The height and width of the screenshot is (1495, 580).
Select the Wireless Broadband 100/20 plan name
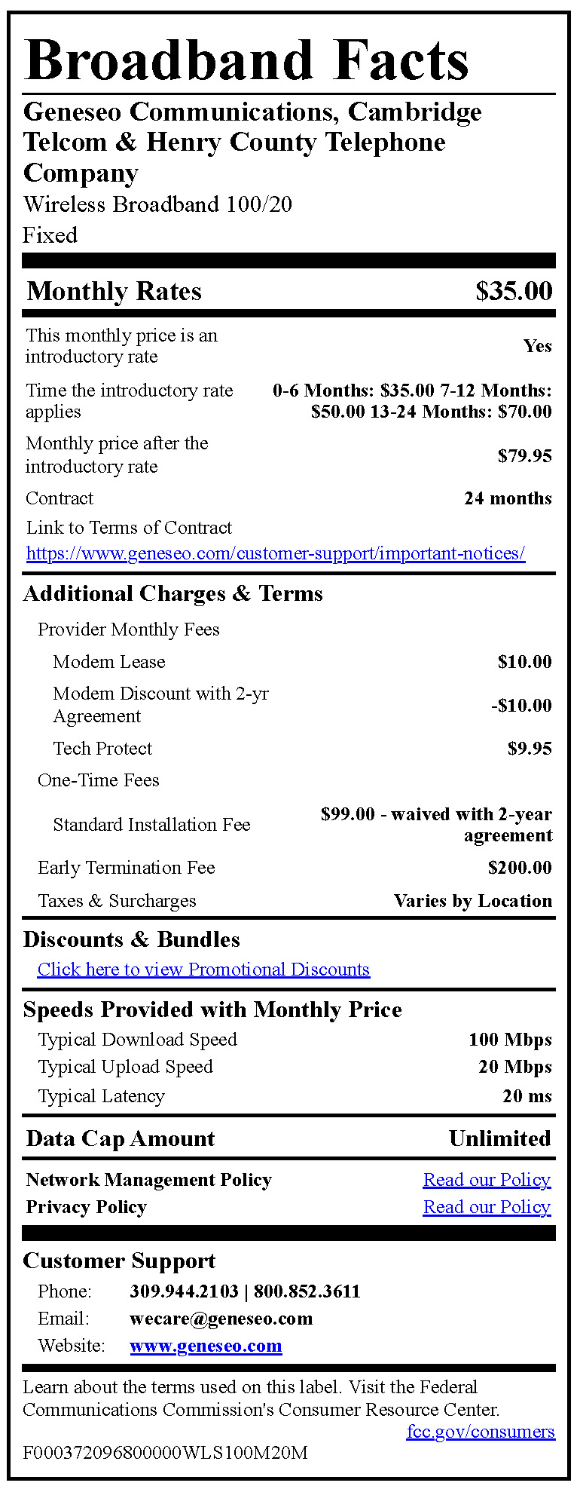pyautogui.click(x=157, y=204)
